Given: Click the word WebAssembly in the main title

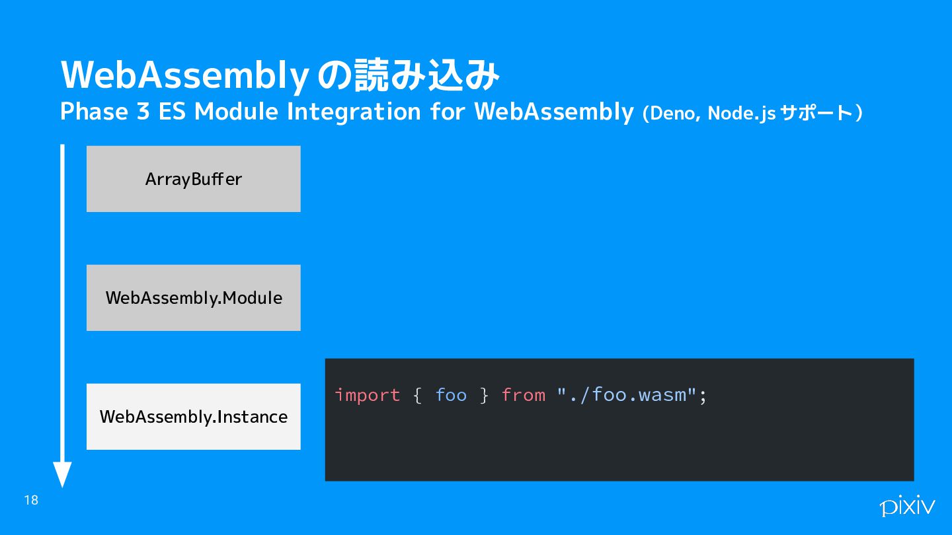Looking at the screenshot, I should tap(184, 76).
